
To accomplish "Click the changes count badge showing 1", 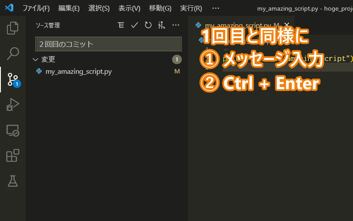I will click(177, 60).
